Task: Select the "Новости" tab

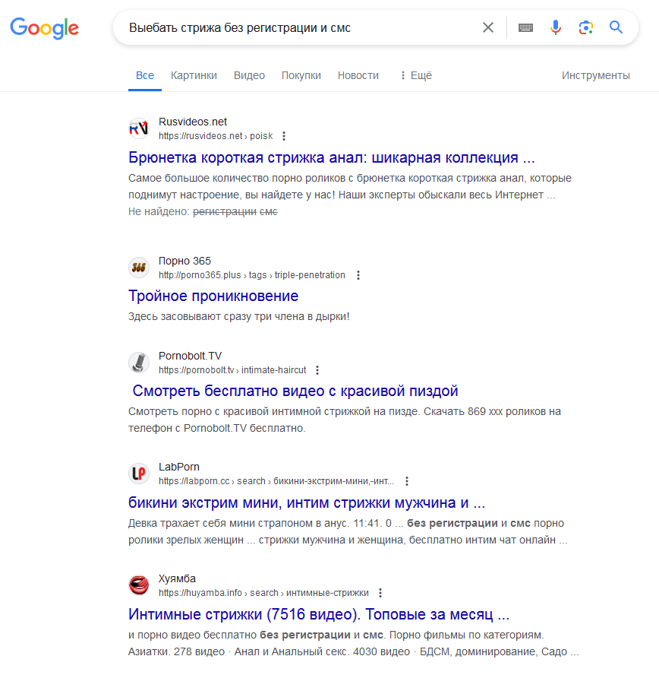Action: [x=358, y=75]
